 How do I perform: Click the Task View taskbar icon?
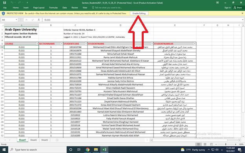click(79, 149)
